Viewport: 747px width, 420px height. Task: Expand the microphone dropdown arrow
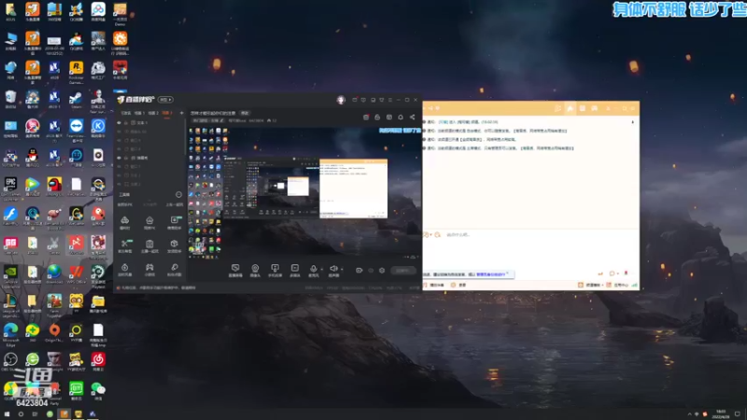(x=321, y=269)
